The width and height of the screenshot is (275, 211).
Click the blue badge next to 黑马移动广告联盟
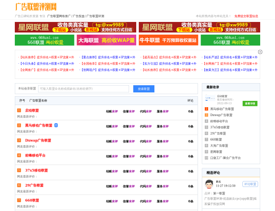pyautogui.click(x=56, y=125)
